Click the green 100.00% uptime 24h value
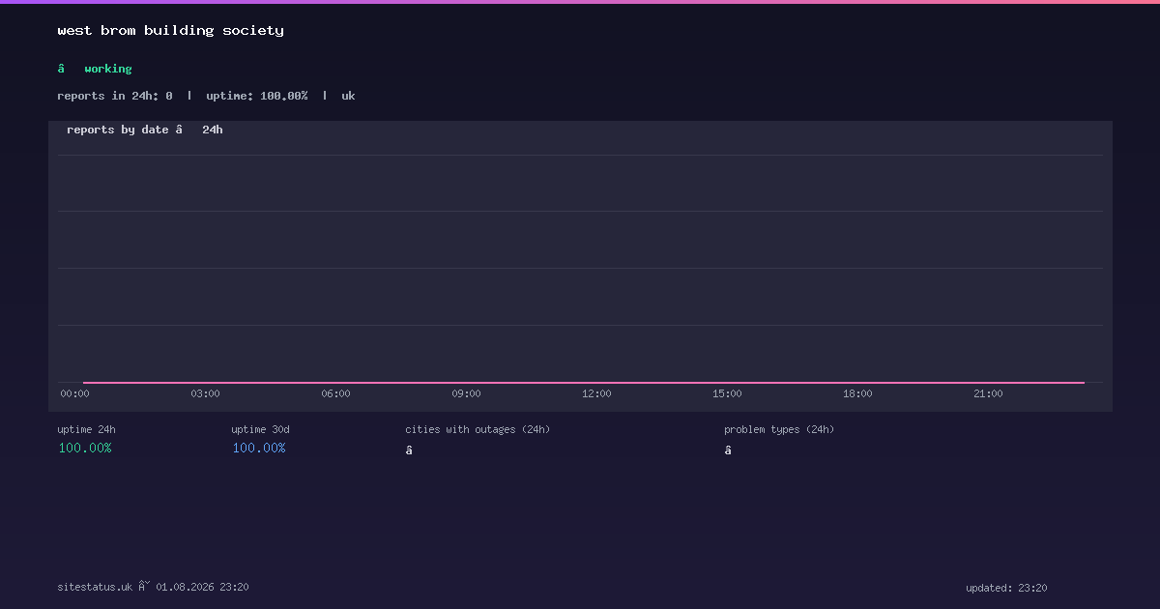The height and width of the screenshot is (609, 1160). click(85, 449)
